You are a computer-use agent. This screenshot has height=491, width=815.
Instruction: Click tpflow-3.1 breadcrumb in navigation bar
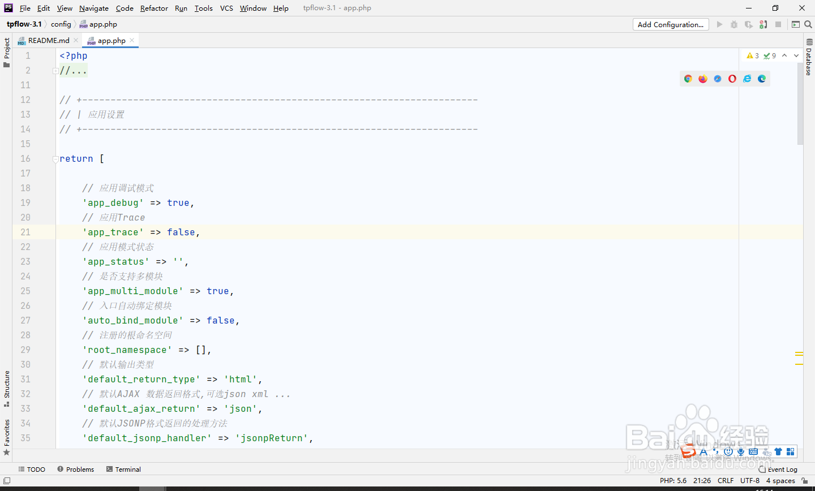[x=24, y=24]
